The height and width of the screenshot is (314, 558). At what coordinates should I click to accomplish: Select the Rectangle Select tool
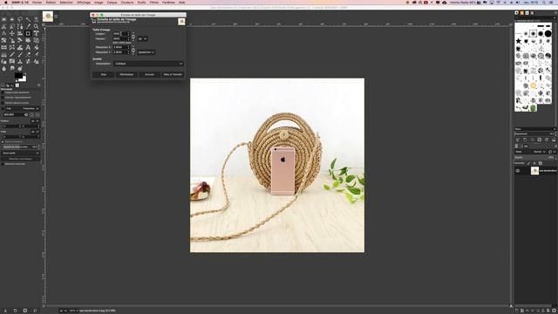tap(3, 19)
